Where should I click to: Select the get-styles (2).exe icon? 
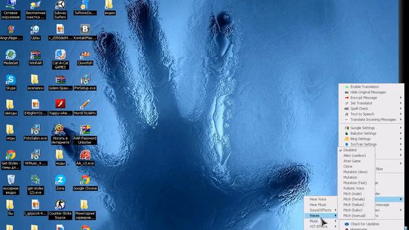pos(36,185)
